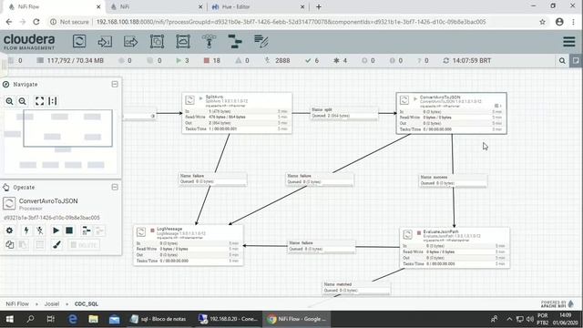Go to Josiel breadcrumb
The width and height of the screenshot is (583, 328).
pos(52,303)
